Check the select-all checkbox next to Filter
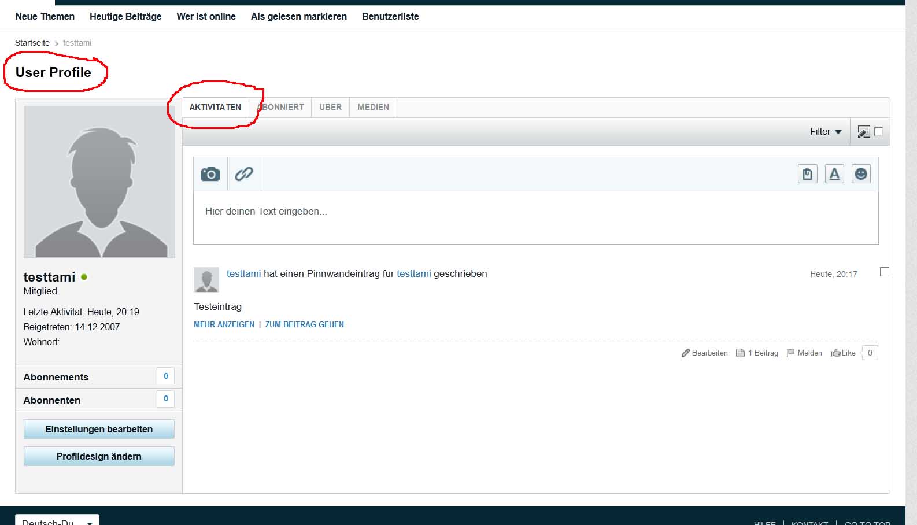This screenshot has height=525, width=917. (878, 132)
